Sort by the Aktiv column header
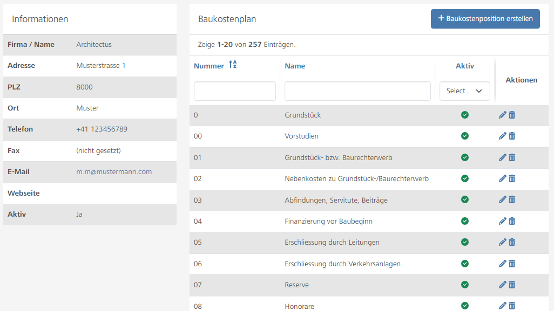The width and height of the screenshot is (554, 311). click(x=464, y=66)
